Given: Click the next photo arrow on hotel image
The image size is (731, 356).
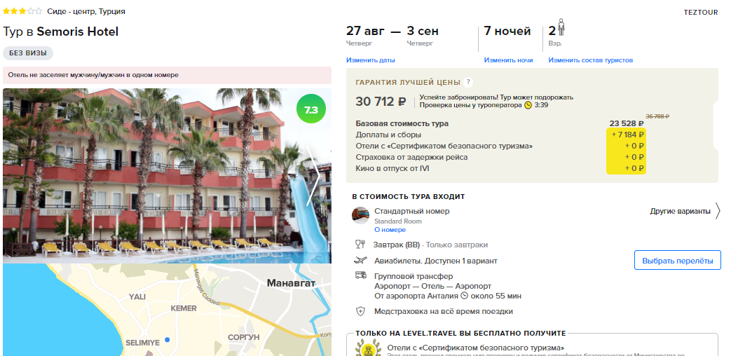Looking at the screenshot, I should point(313,176).
